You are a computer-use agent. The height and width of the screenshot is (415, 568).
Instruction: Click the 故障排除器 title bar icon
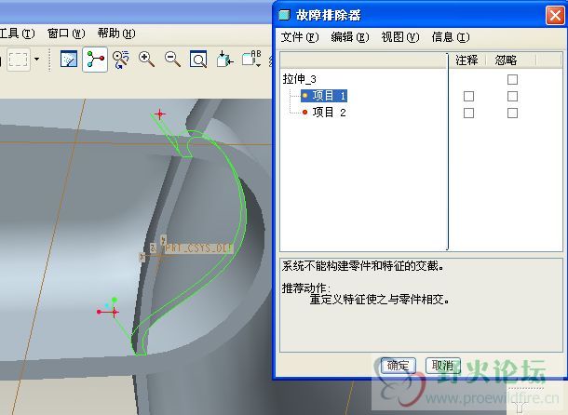[284, 15]
